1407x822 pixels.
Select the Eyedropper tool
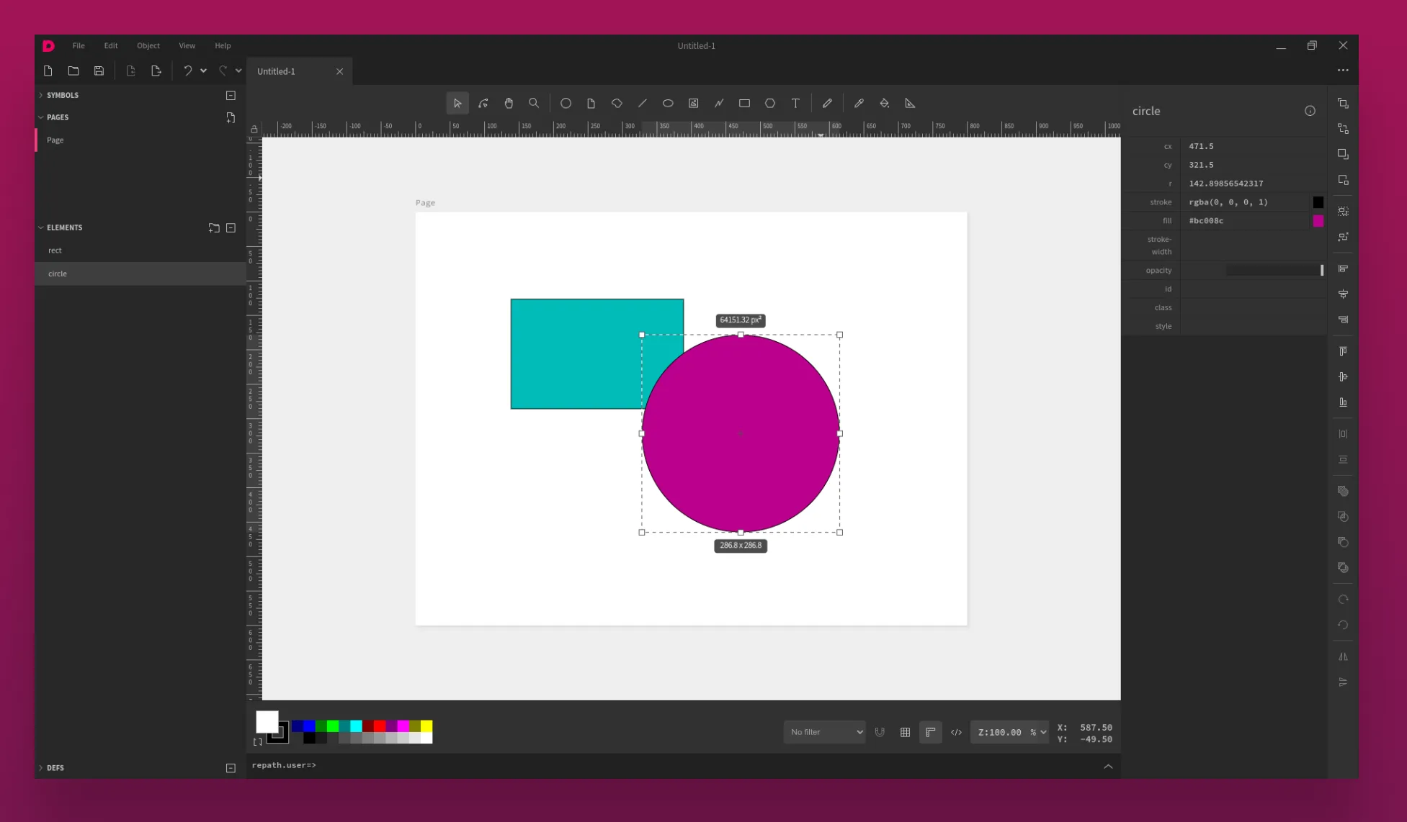coord(859,103)
